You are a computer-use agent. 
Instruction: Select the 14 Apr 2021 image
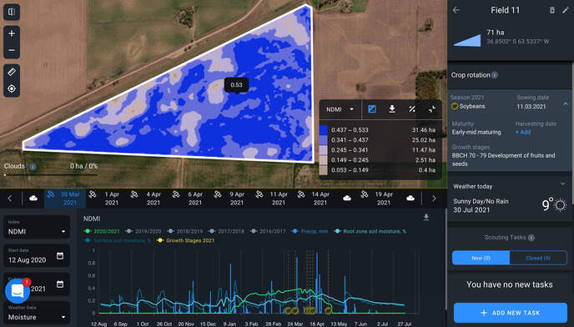pos(315,199)
